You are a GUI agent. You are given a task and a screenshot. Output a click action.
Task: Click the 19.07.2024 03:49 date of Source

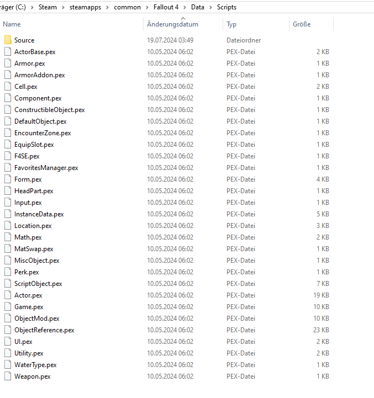170,40
